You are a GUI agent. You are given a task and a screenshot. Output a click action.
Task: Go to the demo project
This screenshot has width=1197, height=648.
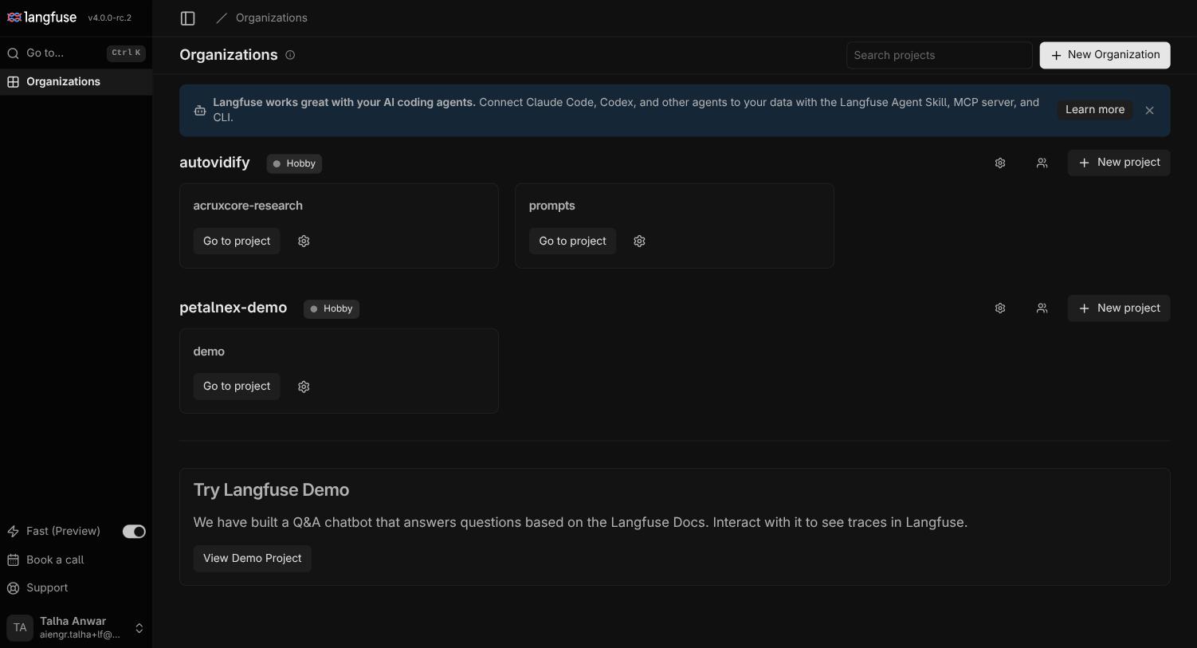click(237, 387)
